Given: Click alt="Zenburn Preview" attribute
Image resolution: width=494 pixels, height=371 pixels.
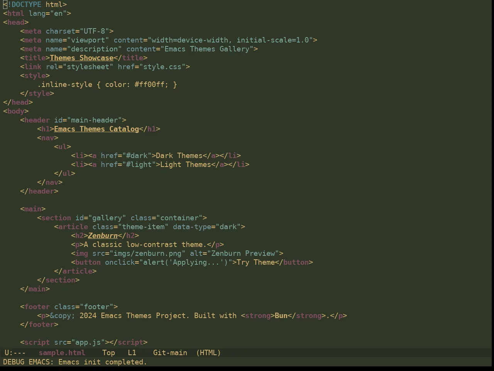Looking at the screenshot, I should (235, 254).
